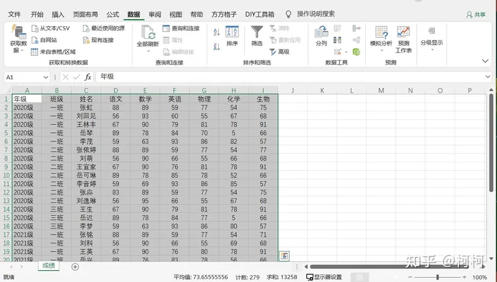The height and width of the screenshot is (282, 497).
Task: Click the Share (共享) button
Action: (x=476, y=14)
